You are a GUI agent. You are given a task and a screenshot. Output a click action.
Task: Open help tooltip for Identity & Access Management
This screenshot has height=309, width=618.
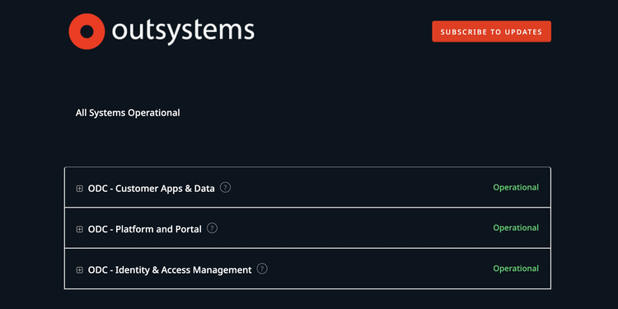[x=262, y=269]
